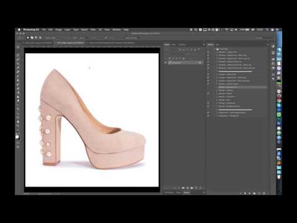Toggle visibility of the Background layer
Image resolution: width=297 pixels, height=223 pixels.
click(166, 63)
